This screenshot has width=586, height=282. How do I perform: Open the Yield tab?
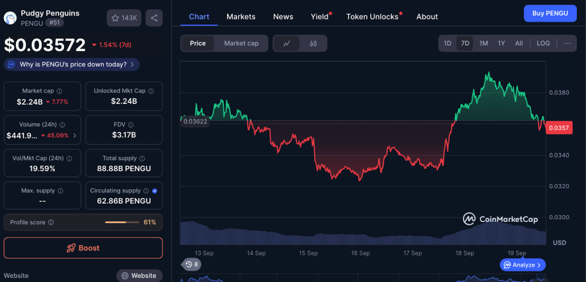click(x=320, y=17)
